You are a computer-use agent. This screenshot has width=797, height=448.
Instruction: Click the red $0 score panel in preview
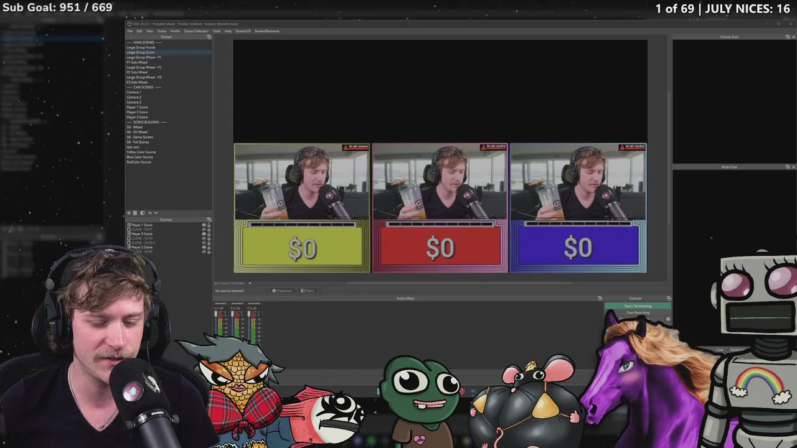440,248
